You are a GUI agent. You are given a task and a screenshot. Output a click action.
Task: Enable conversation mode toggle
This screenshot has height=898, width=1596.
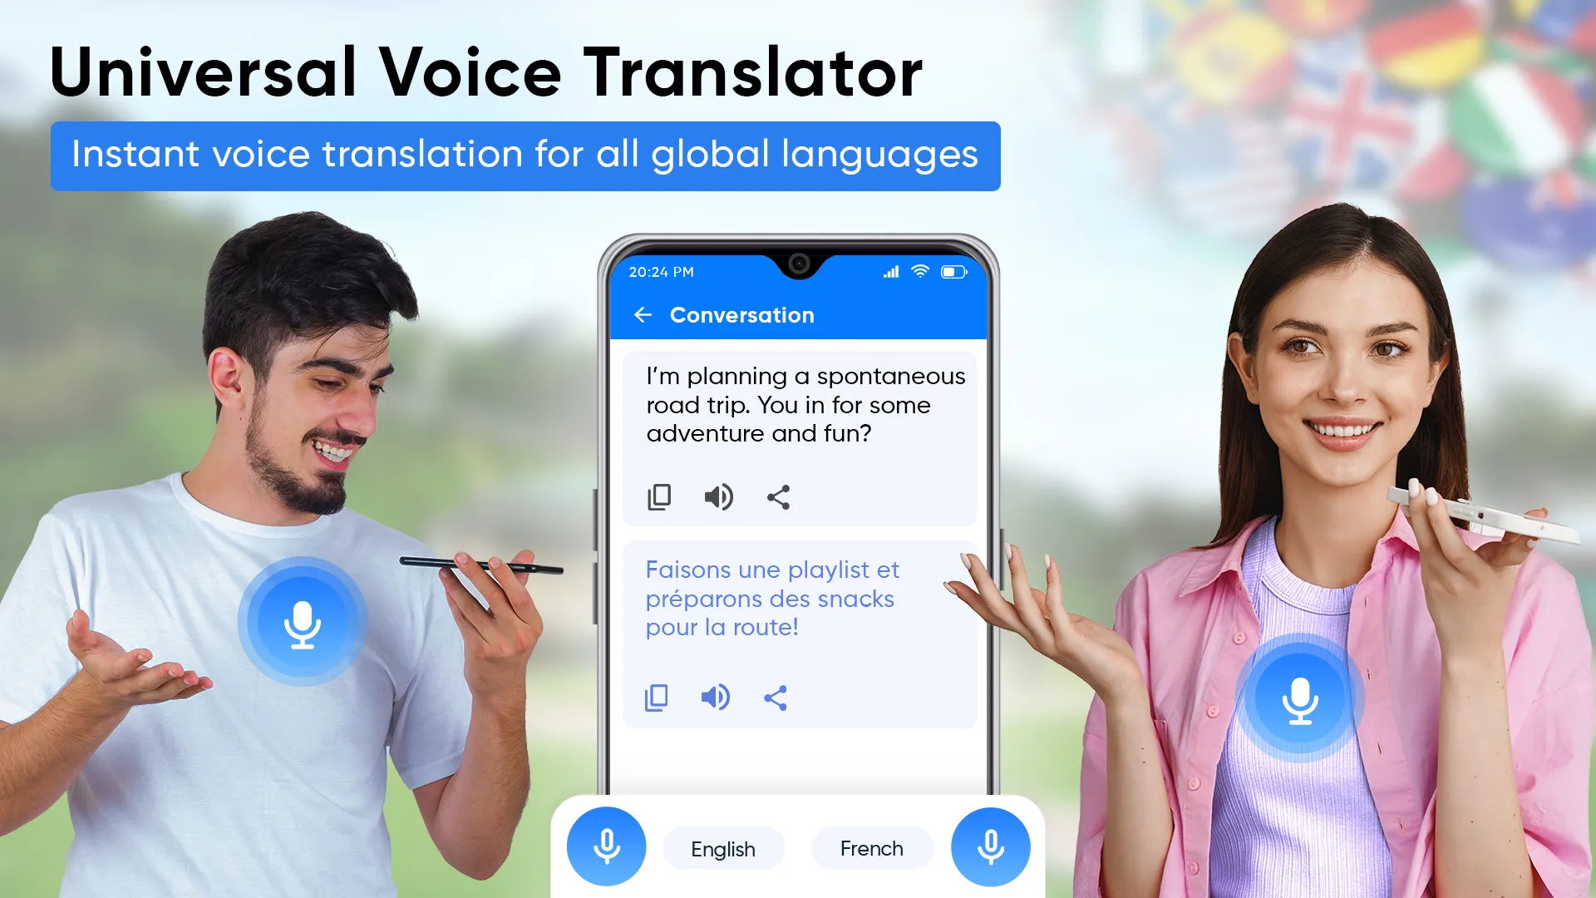pos(742,314)
